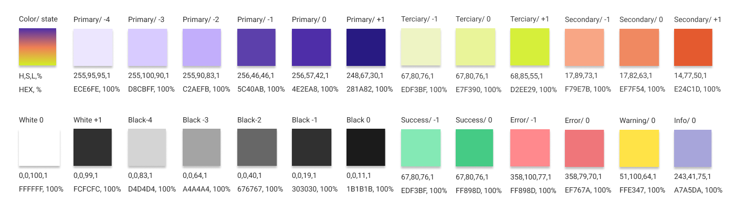The height and width of the screenshot is (214, 735).
Task: Click the Error/ 0 red swatch
Action: pyautogui.click(x=584, y=148)
